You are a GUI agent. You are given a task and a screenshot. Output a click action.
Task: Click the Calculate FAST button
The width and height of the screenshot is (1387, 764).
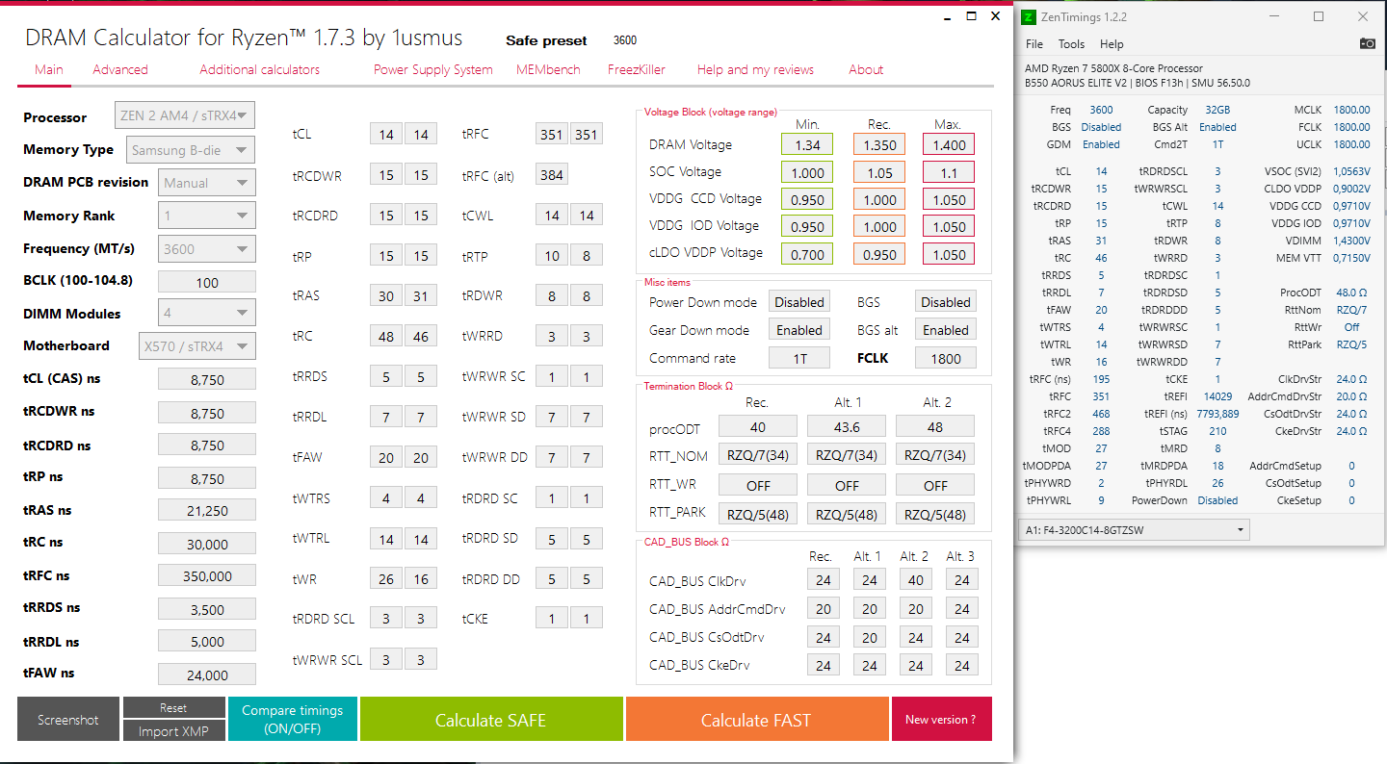click(x=756, y=720)
